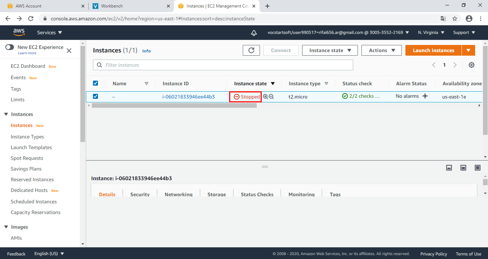Expand the Launch instances dropdown arrow
The height and width of the screenshot is (259, 488).
click(x=468, y=50)
